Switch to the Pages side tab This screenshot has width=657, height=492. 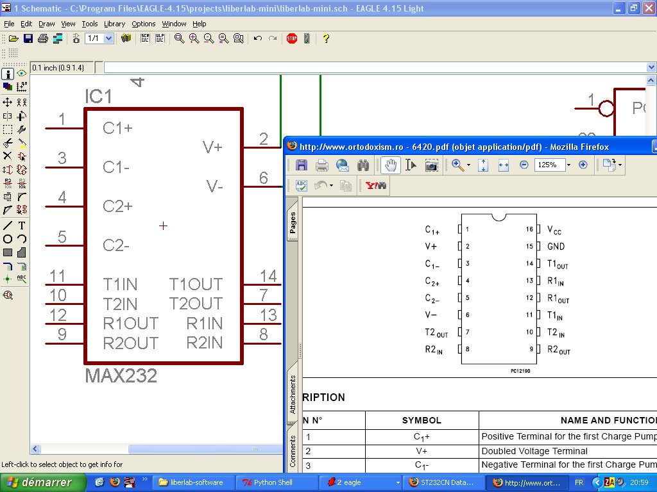pos(293,222)
